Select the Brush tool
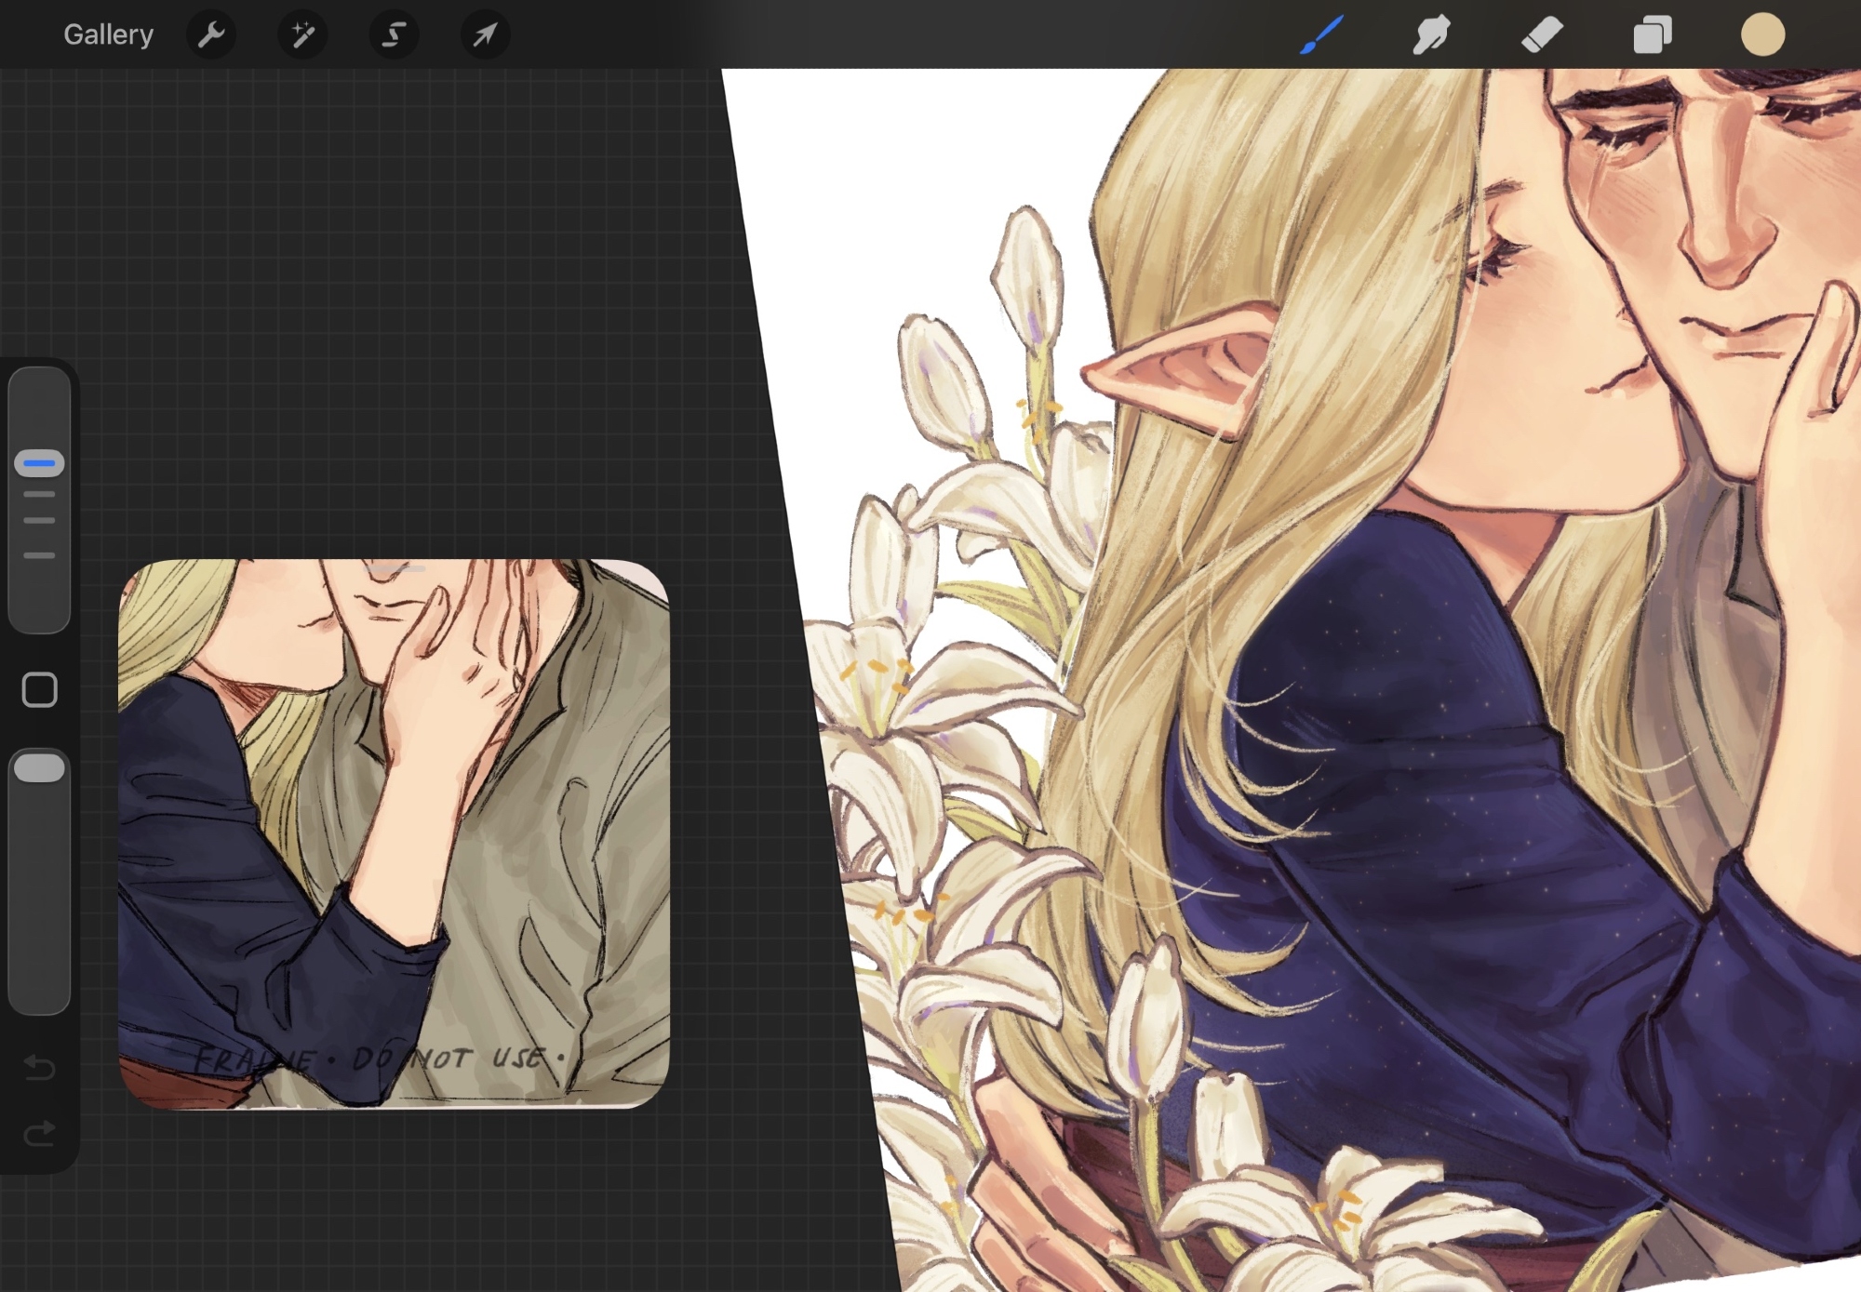The width and height of the screenshot is (1861, 1292). (1321, 35)
